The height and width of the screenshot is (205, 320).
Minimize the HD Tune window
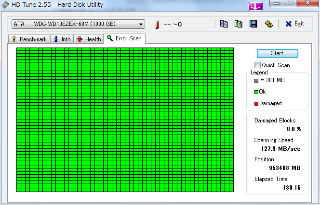[277, 3]
